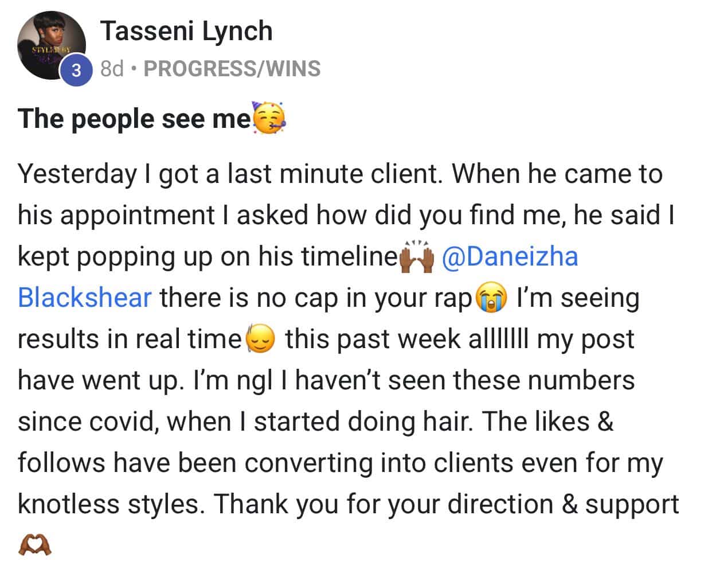Click the emoji after "real time"
The image size is (712, 585).
pyautogui.click(x=261, y=340)
